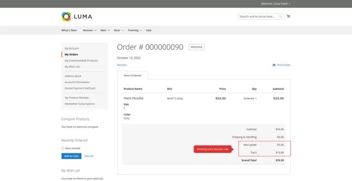Click the Hero Hoodie product name in table
The image size is (352, 181).
tap(134, 99)
